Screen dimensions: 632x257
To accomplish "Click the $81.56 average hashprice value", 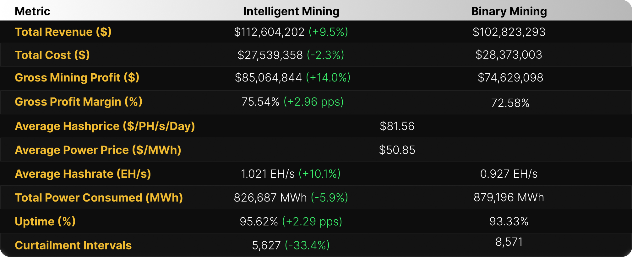I will (397, 126).
